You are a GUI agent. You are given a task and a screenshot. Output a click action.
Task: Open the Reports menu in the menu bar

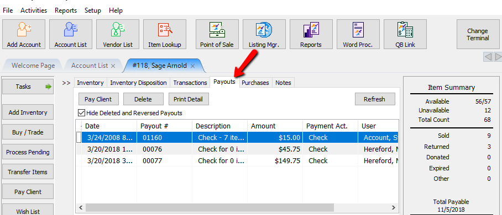pyautogui.click(x=66, y=10)
